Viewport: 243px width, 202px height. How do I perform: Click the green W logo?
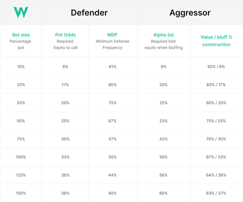coord(20,12)
